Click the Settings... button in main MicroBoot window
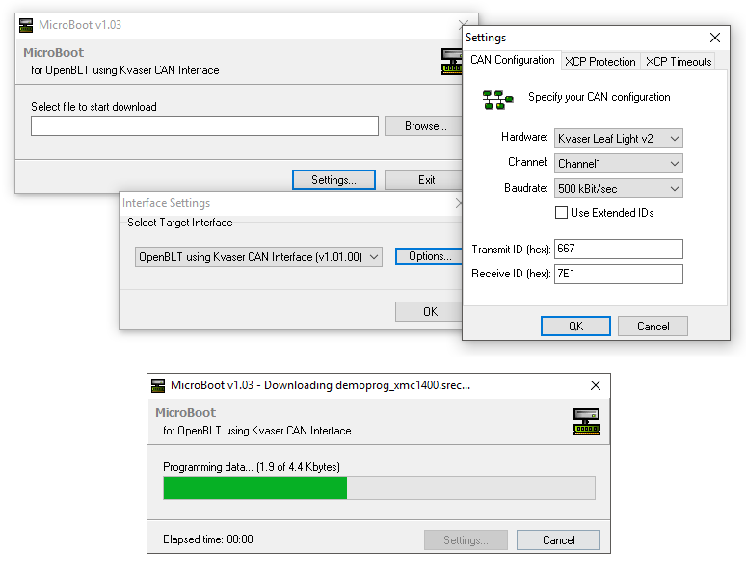Screen dimensions: 746x578 pyautogui.click(x=333, y=180)
